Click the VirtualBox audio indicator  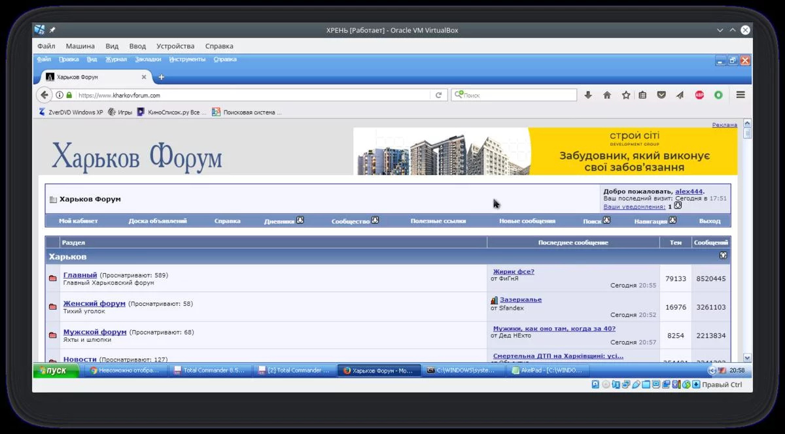tap(616, 384)
